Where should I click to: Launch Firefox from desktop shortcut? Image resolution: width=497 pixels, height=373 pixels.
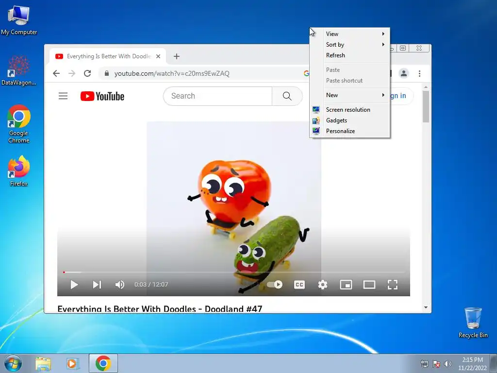coord(19,170)
